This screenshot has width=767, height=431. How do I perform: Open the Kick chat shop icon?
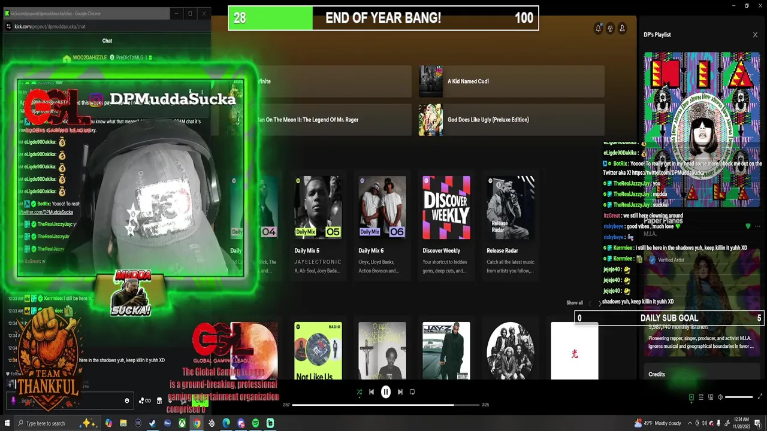(x=159, y=400)
